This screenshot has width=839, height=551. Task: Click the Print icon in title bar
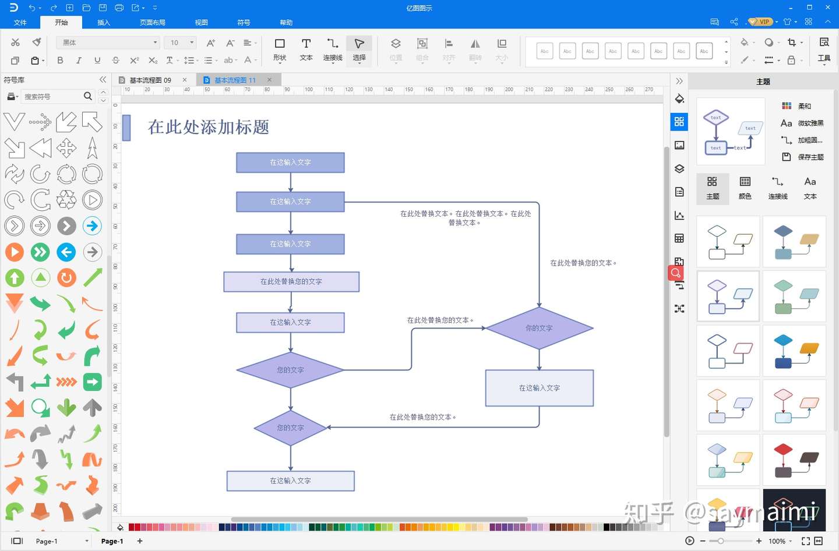pyautogui.click(x=119, y=8)
